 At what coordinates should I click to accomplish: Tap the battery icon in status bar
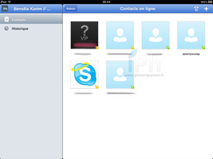[x=209, y=2]
